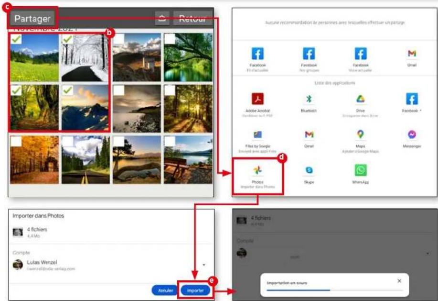Share with Files by Google
This screenshot has width=438, height=301.
tap(257, 141)
